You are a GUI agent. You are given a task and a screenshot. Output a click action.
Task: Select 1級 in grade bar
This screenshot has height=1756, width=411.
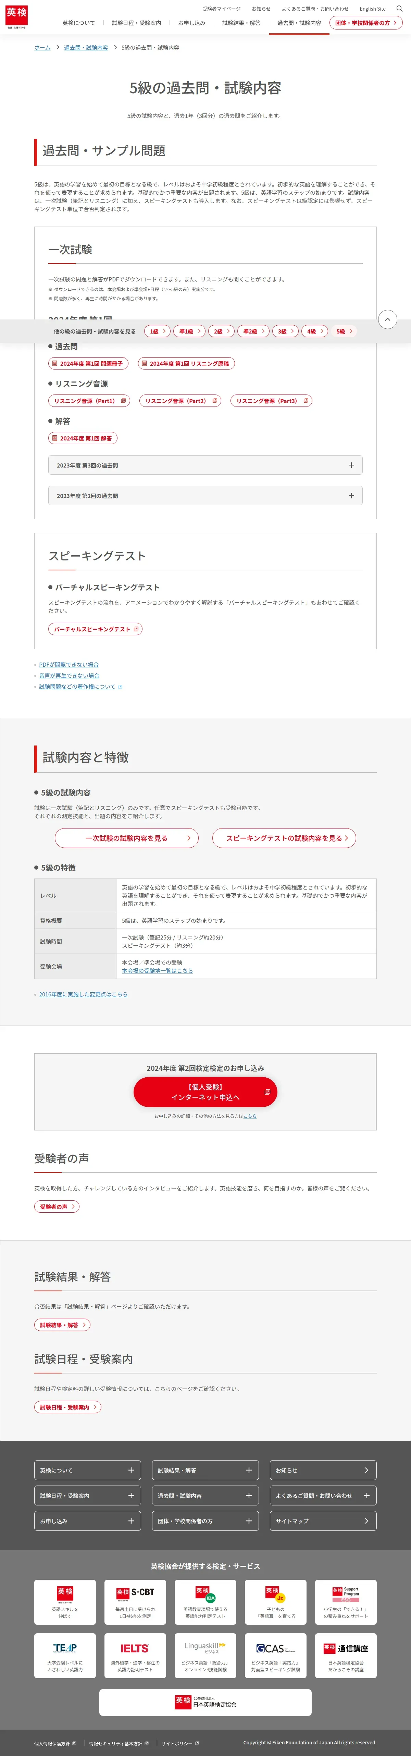pyautogui.click(x=158, y=331)
